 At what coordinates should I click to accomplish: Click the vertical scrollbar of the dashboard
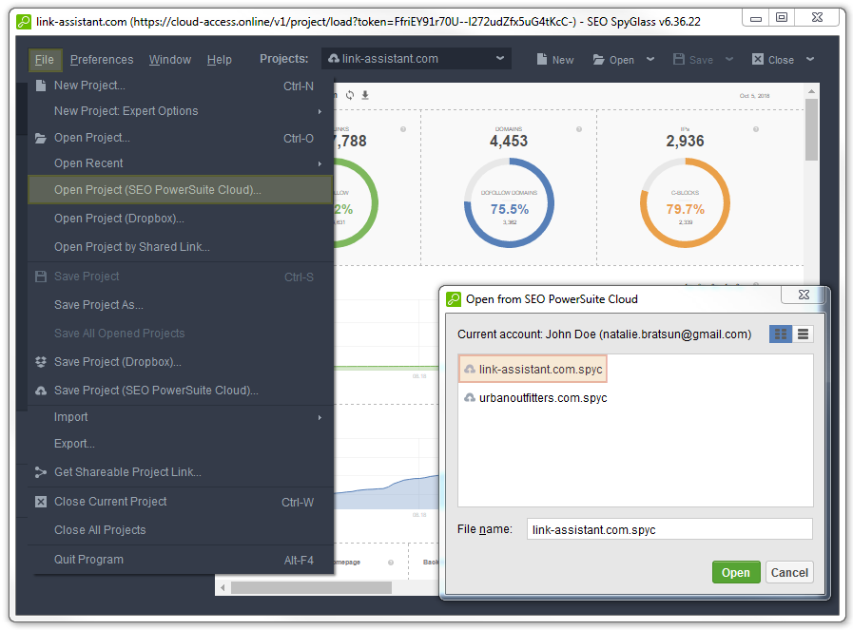coord(811,129)
